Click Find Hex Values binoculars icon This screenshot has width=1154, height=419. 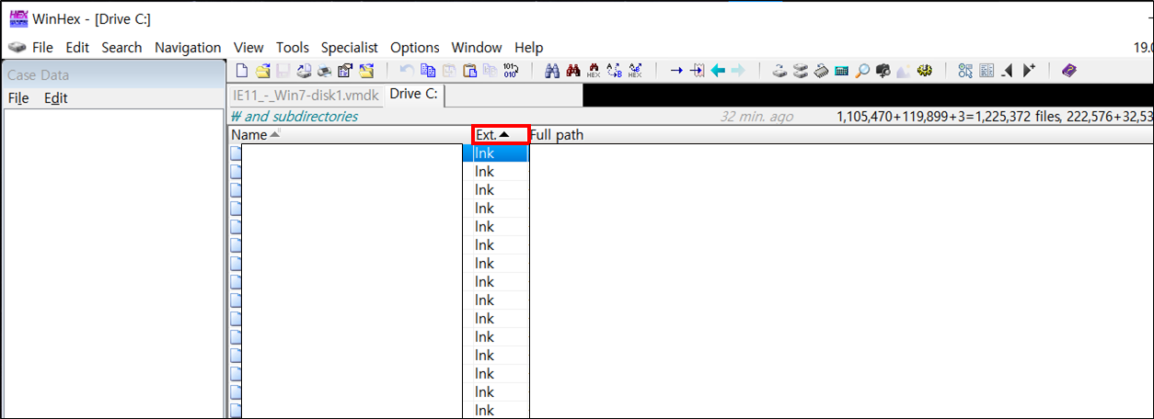click(594, 70)
